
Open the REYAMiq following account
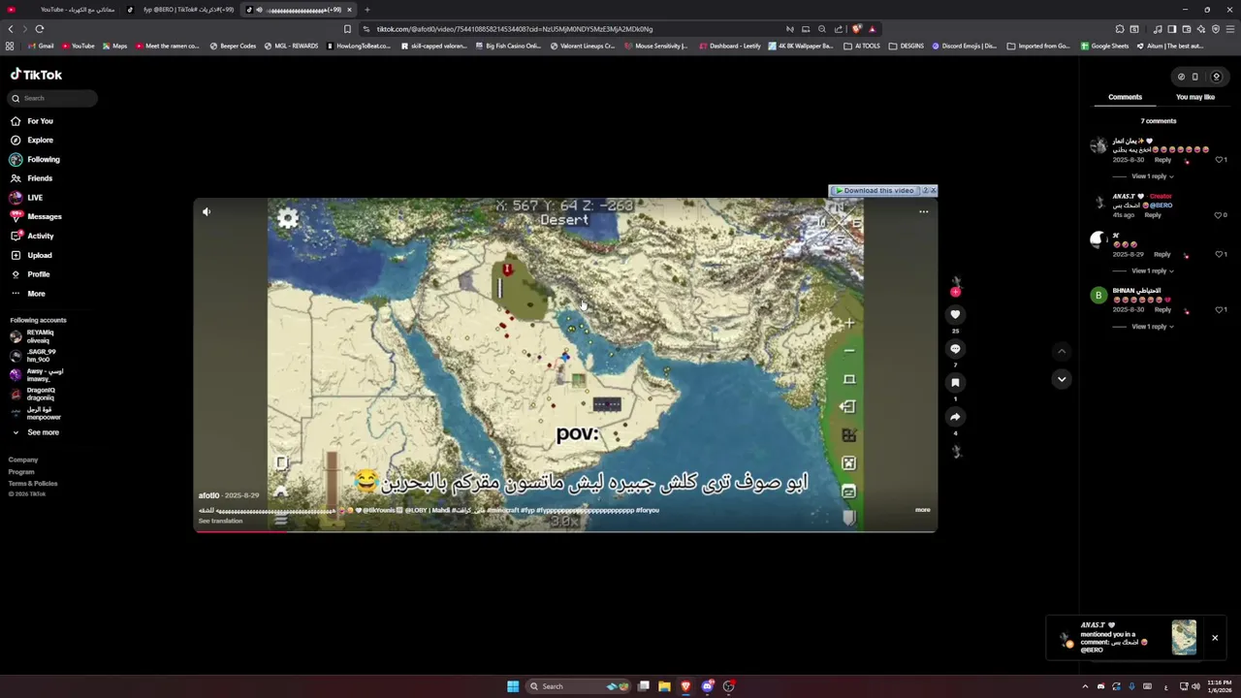pos(34,336)
